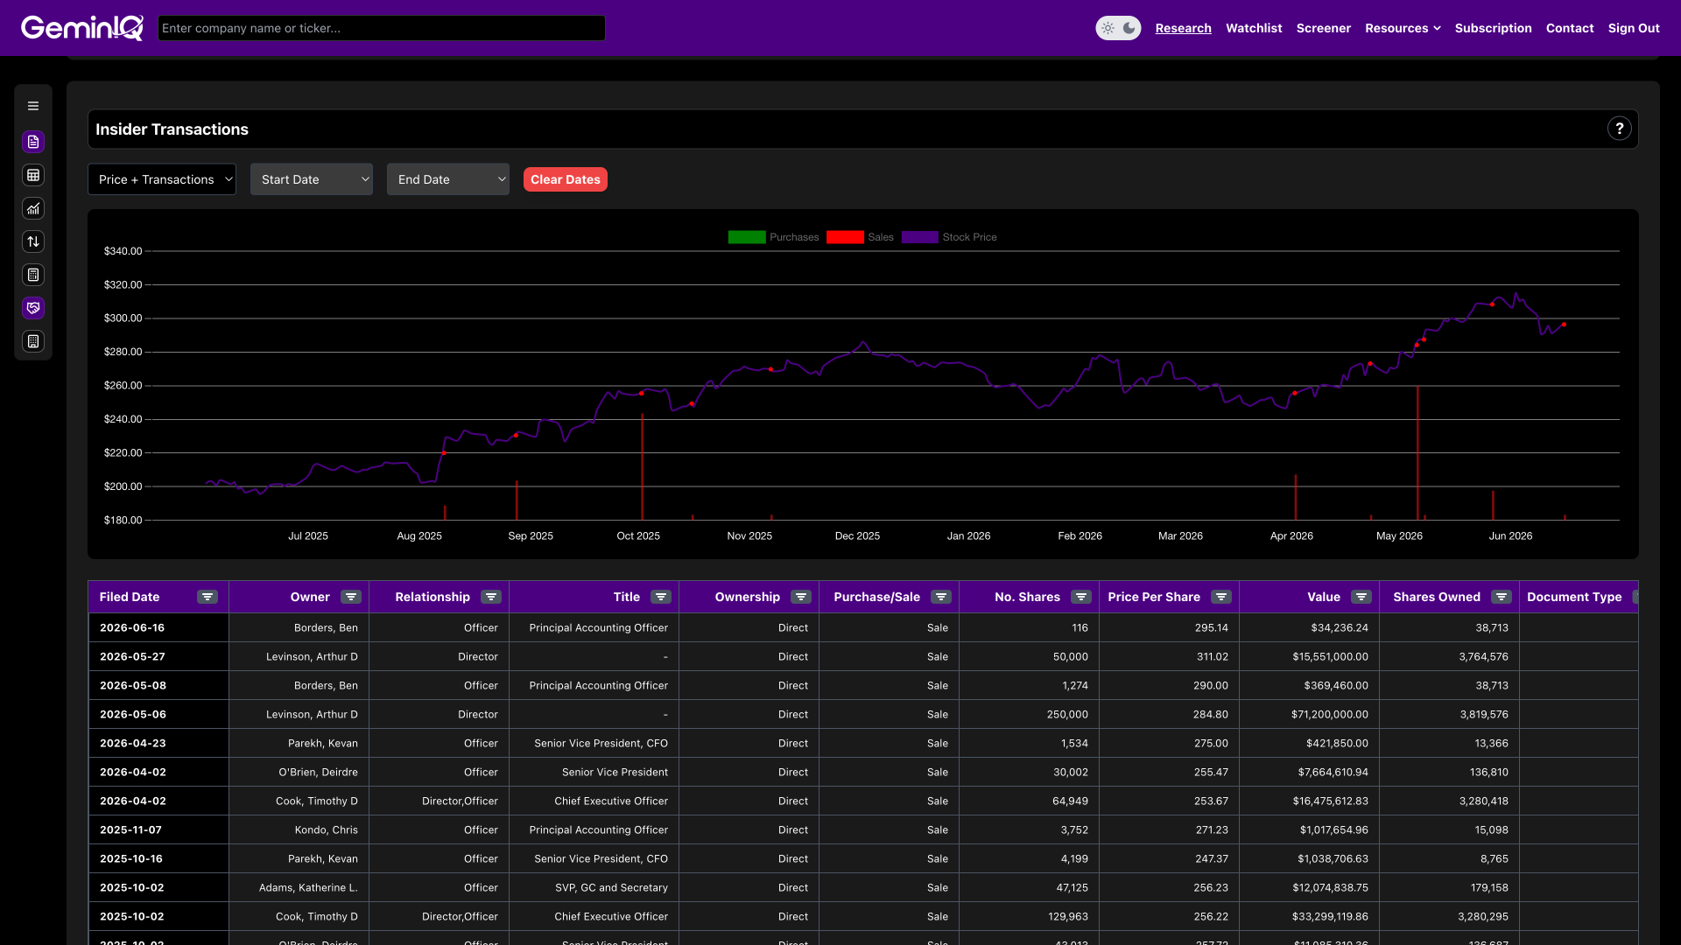Filter the Owner column
1681x945 pixels.
pyautogui.click(x=351, y=597)
